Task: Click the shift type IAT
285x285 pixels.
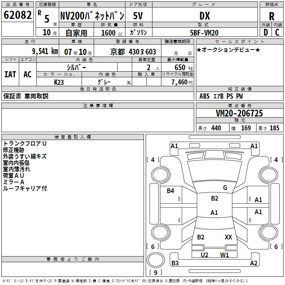Action: pos(10,74)
